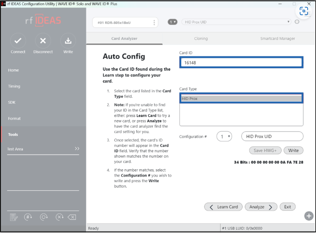The image size is (316, 233).
Task: Open Format in the sidebar
Action: [14, 118]
